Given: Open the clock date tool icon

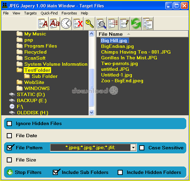Looking at the screenshot, I should 66,24.
